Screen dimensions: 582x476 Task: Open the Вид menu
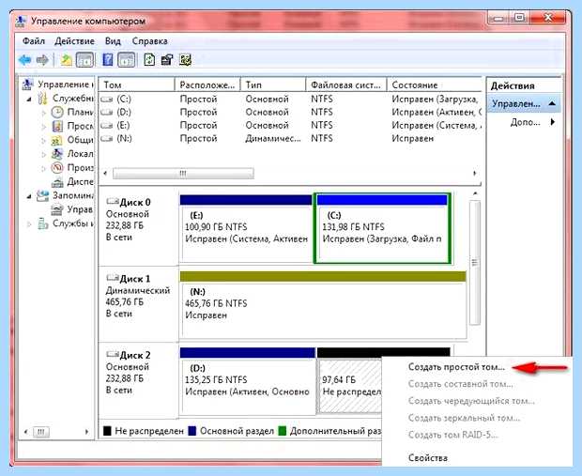coord(113,41)
